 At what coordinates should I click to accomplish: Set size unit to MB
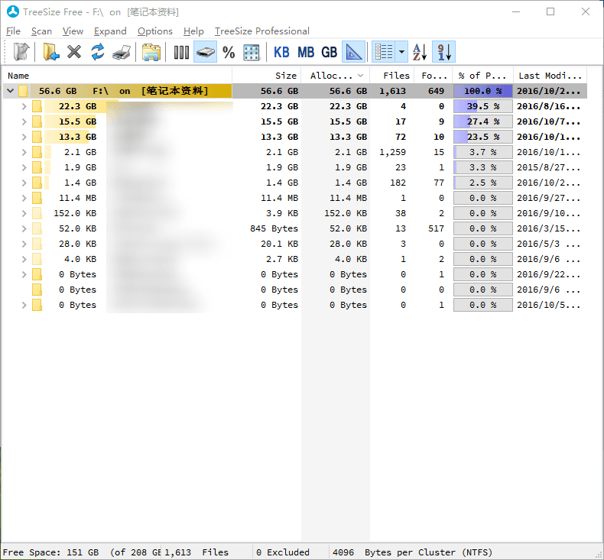click(306, 52)
